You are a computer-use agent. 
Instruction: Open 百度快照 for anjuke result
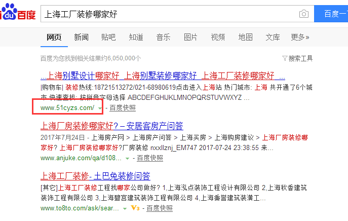coord(150,158)
